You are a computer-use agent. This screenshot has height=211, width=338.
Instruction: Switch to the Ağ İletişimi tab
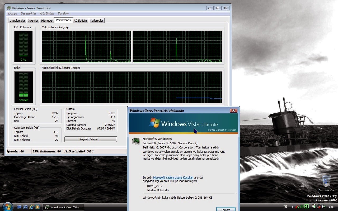[x=81, y=21]
